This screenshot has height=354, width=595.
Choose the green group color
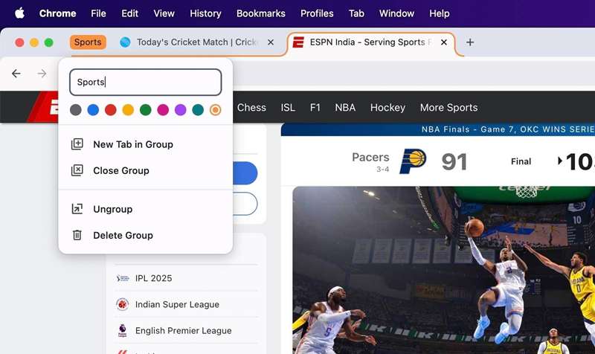pos(145,110)
